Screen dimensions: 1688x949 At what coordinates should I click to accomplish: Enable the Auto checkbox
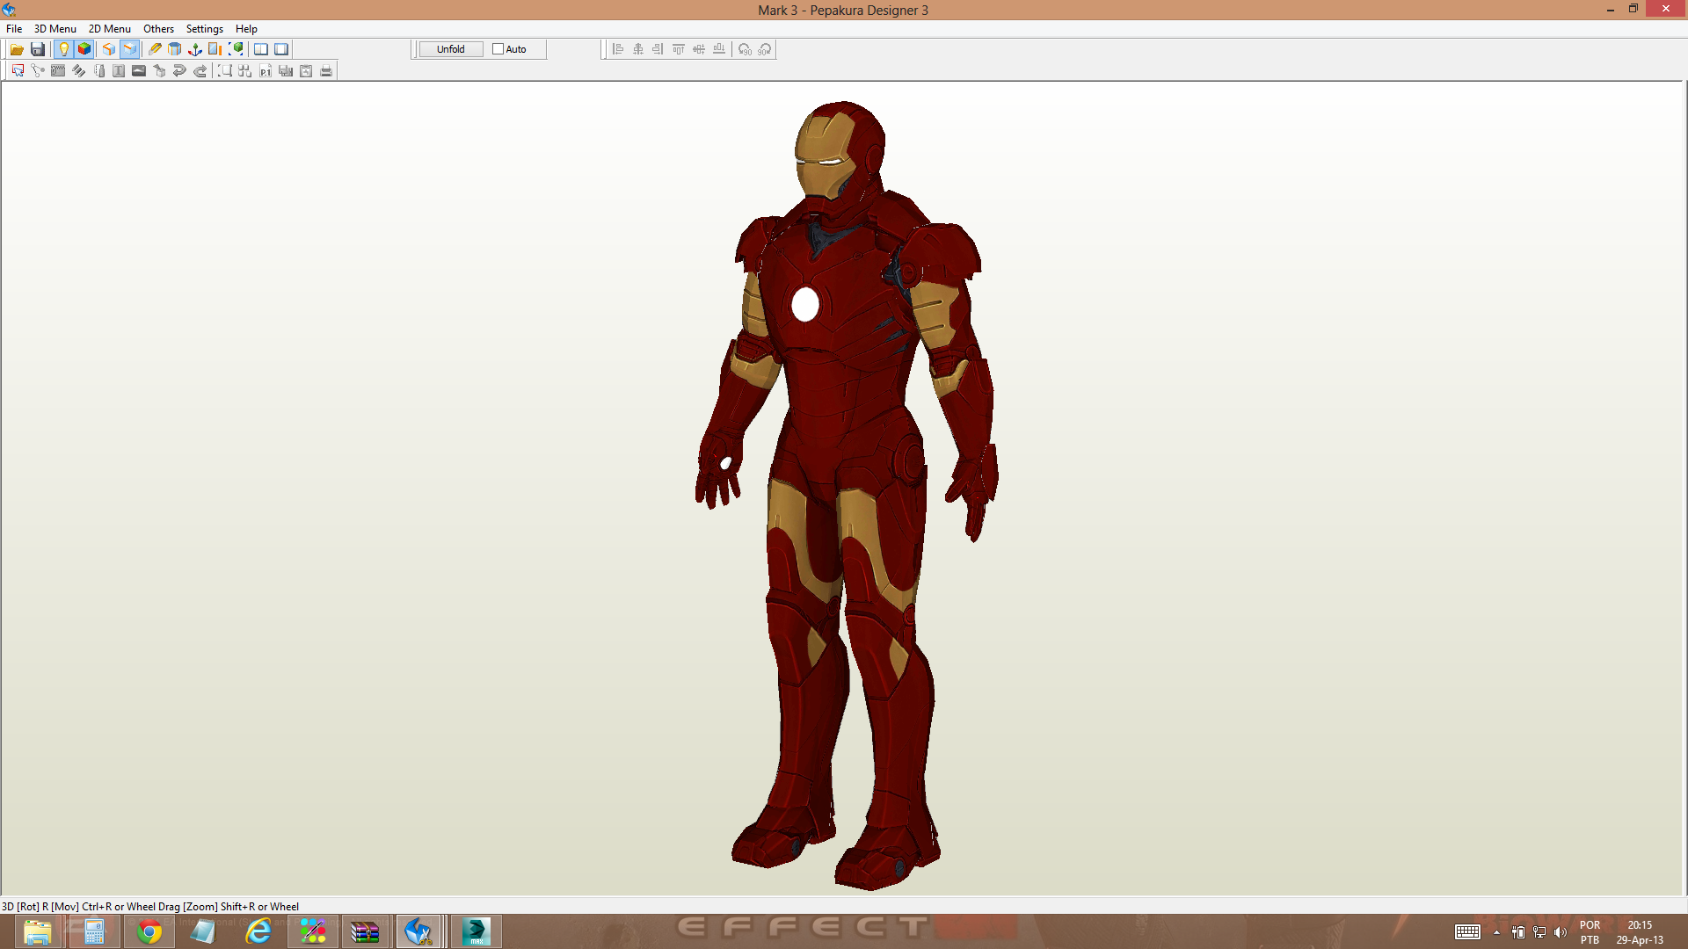498,49
